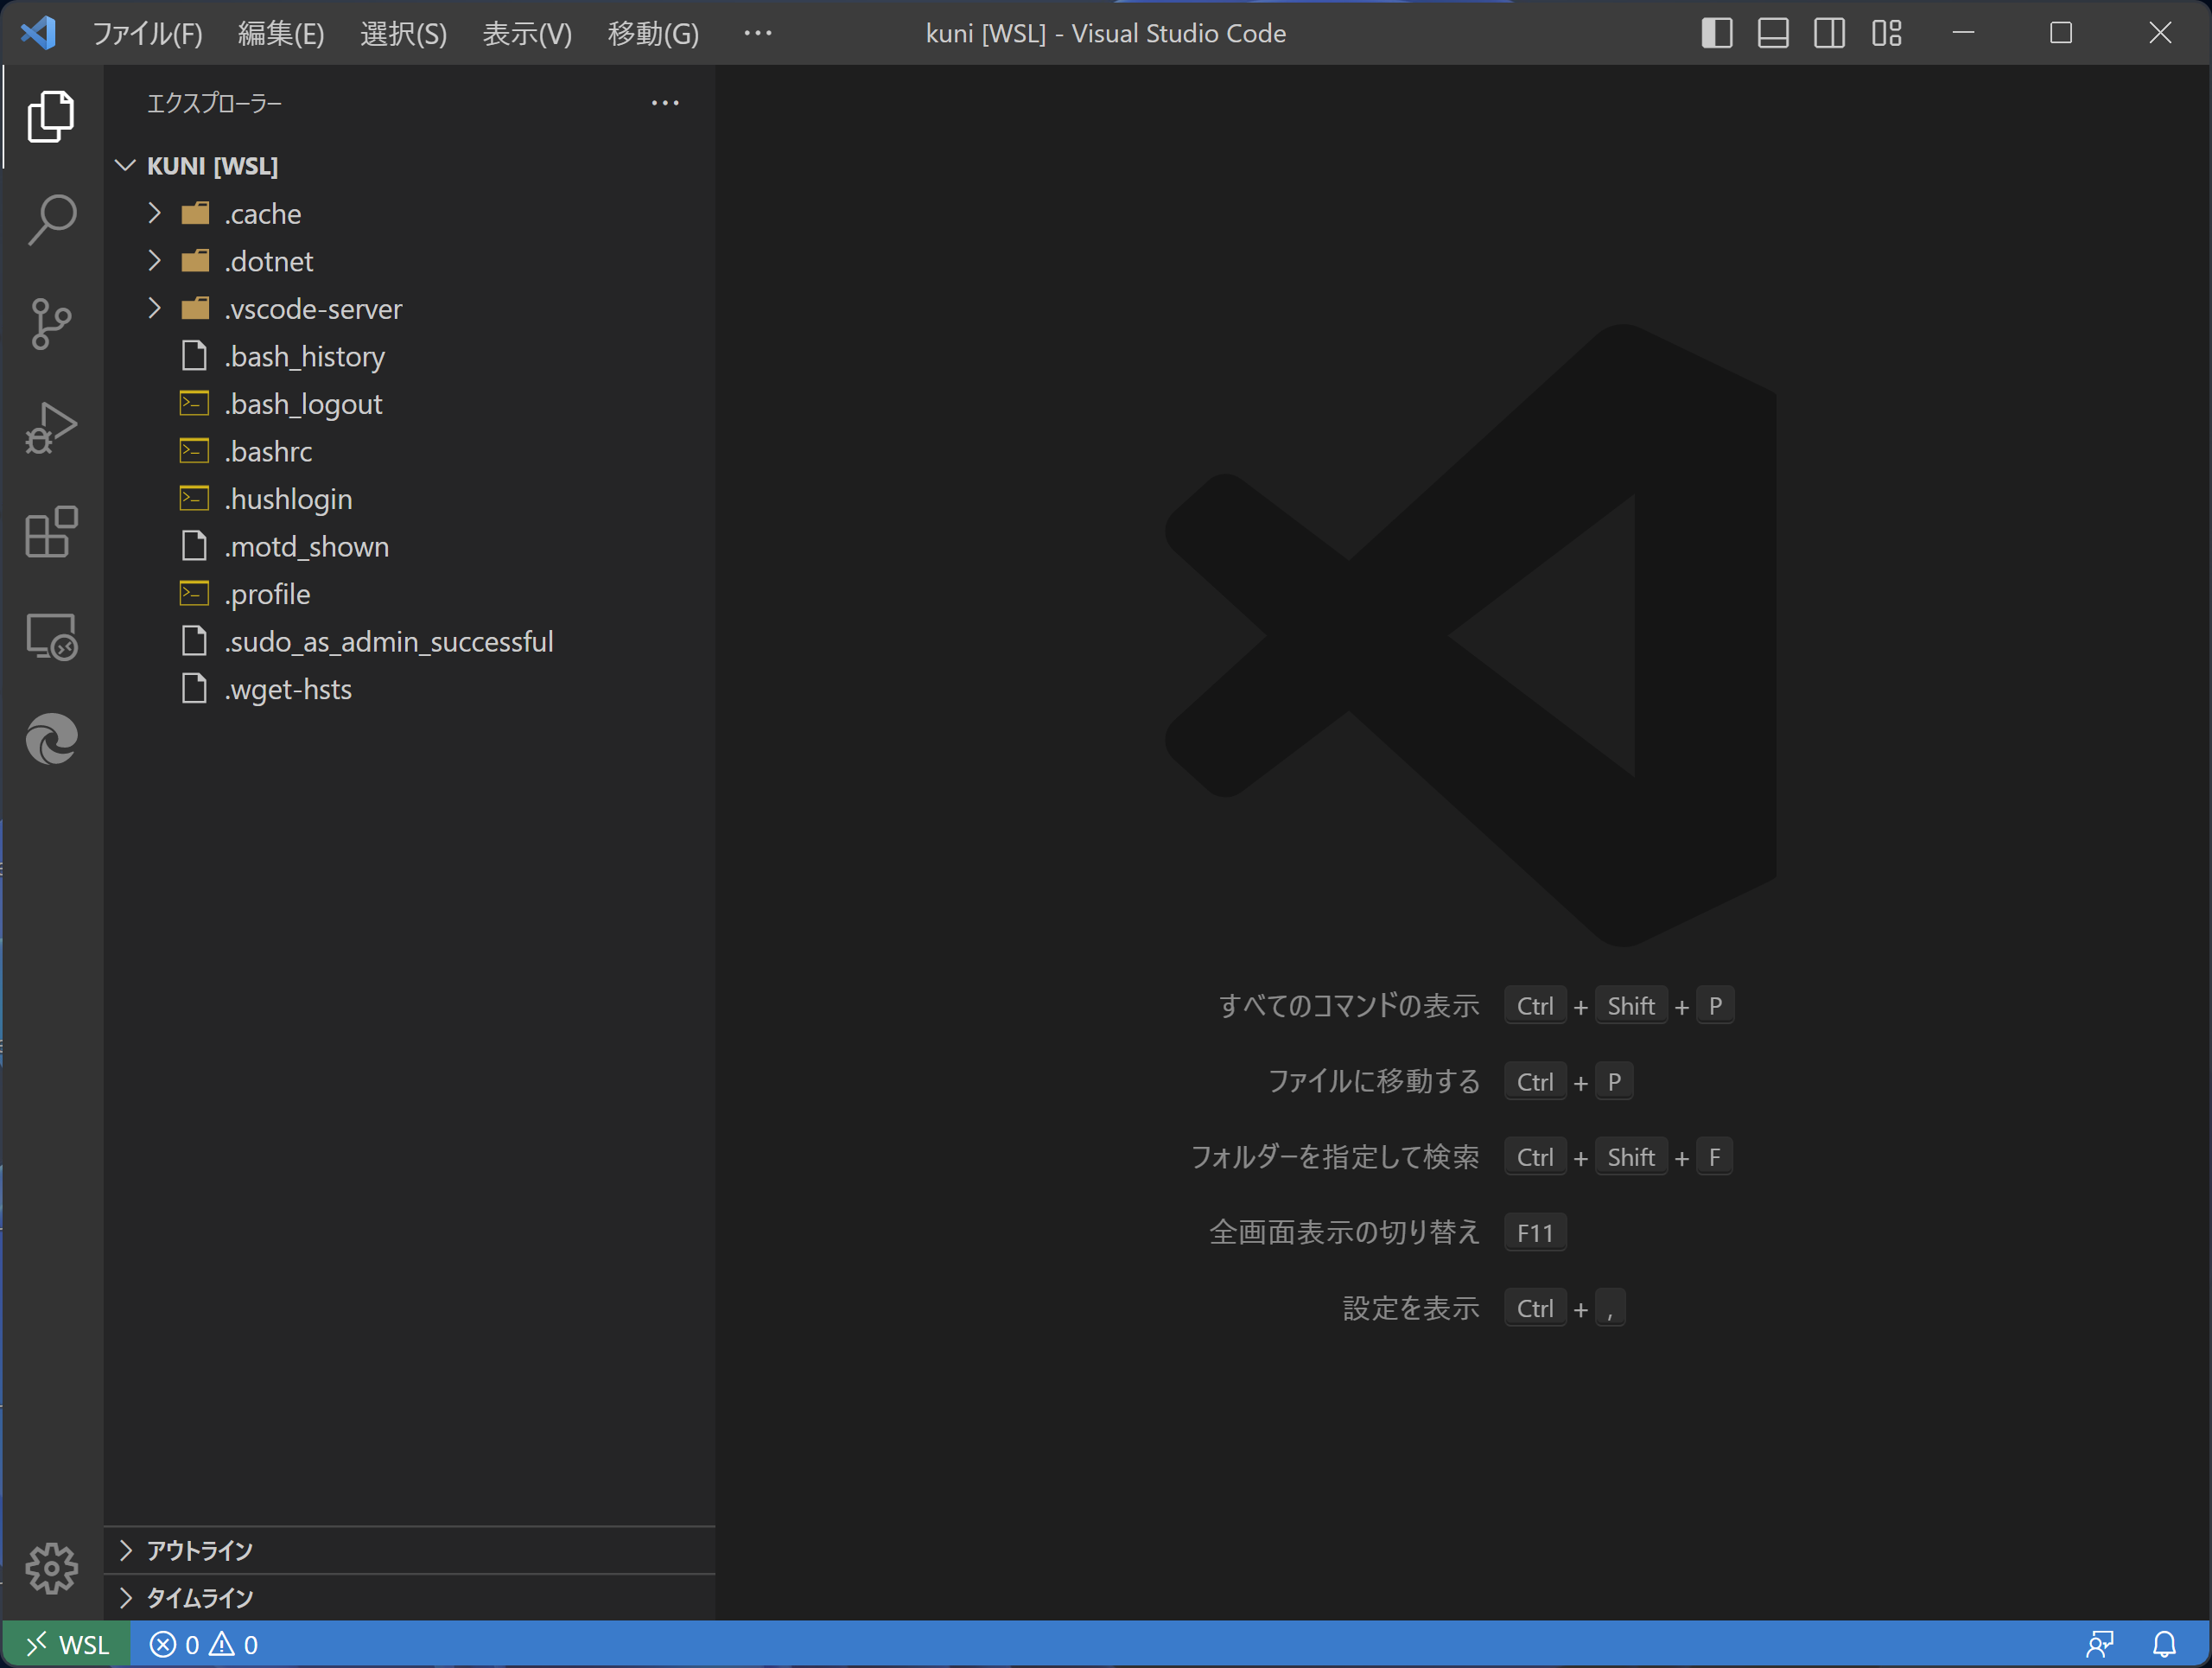Click the すべてのコマンドの表示 shortcut text
This screenshot has height=1668, width=2212.
[x=1348, y=1005]
